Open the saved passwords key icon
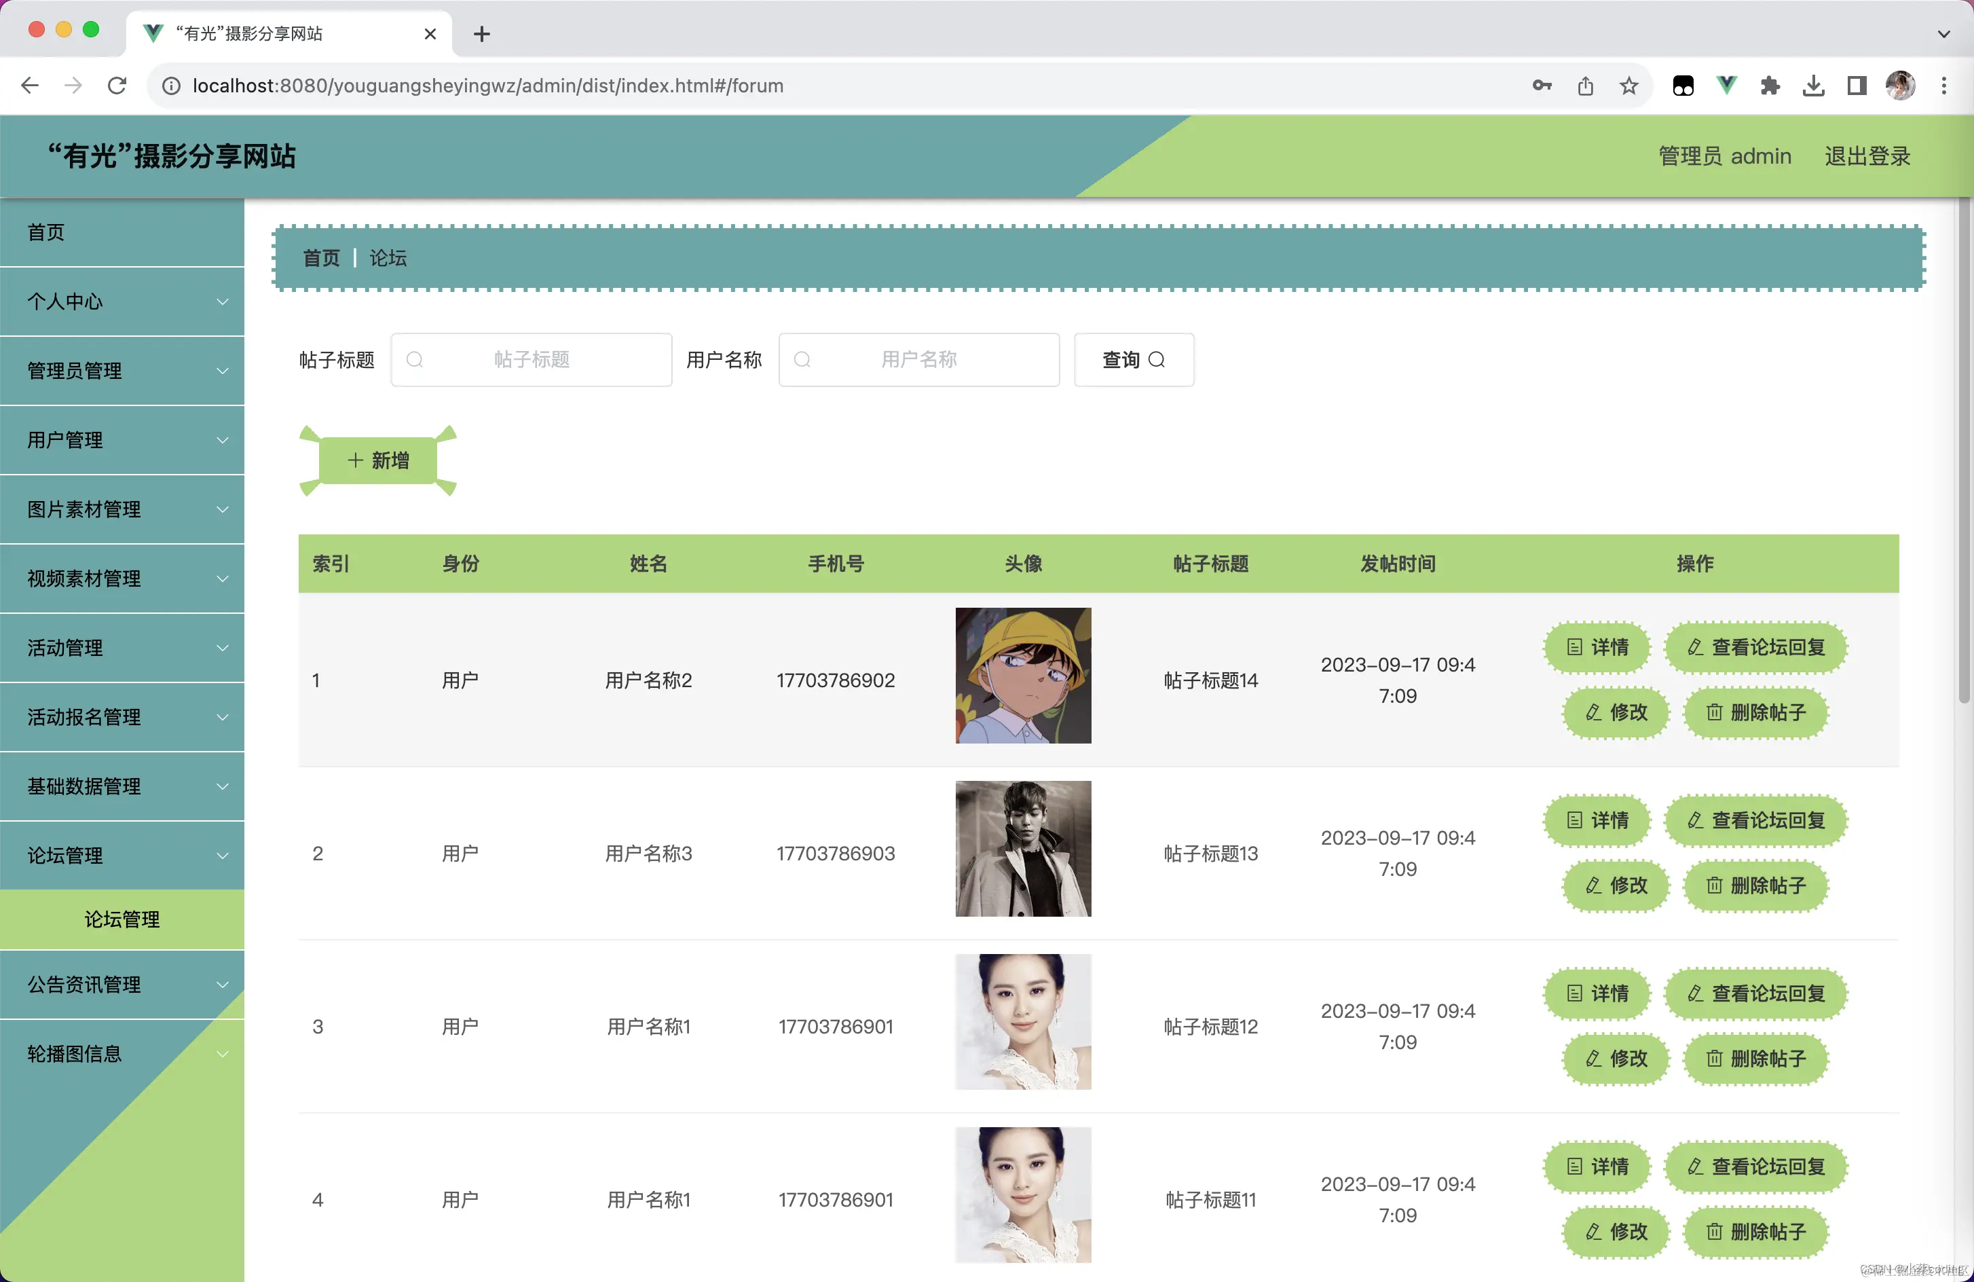 [x=1541, y=86]
